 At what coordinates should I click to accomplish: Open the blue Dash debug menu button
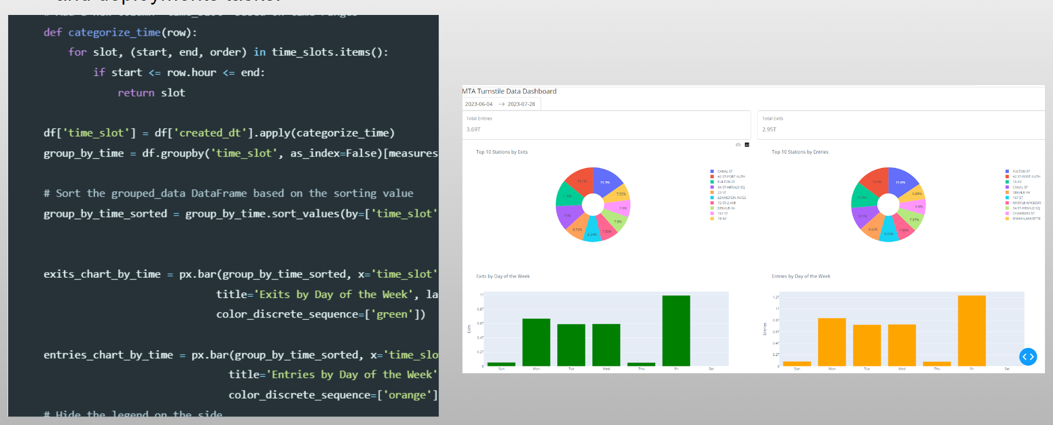pyautogui.click(x=1028, y=357)
